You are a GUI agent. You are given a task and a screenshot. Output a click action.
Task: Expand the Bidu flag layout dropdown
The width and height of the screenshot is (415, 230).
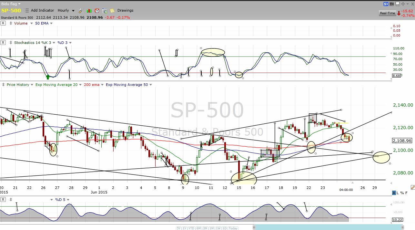19,4
